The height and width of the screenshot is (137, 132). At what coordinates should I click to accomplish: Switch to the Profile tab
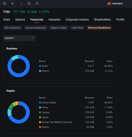pyautogui.click(x=120, y=20)
